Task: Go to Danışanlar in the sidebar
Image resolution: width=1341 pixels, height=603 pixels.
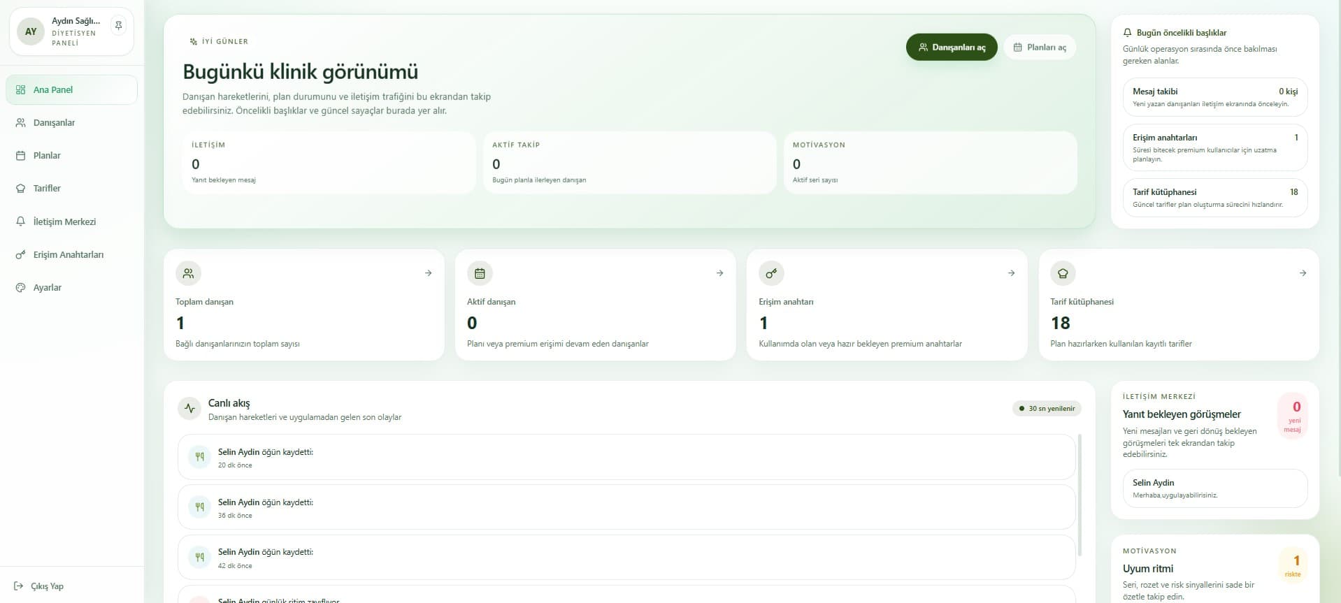Action: point(54,123)
